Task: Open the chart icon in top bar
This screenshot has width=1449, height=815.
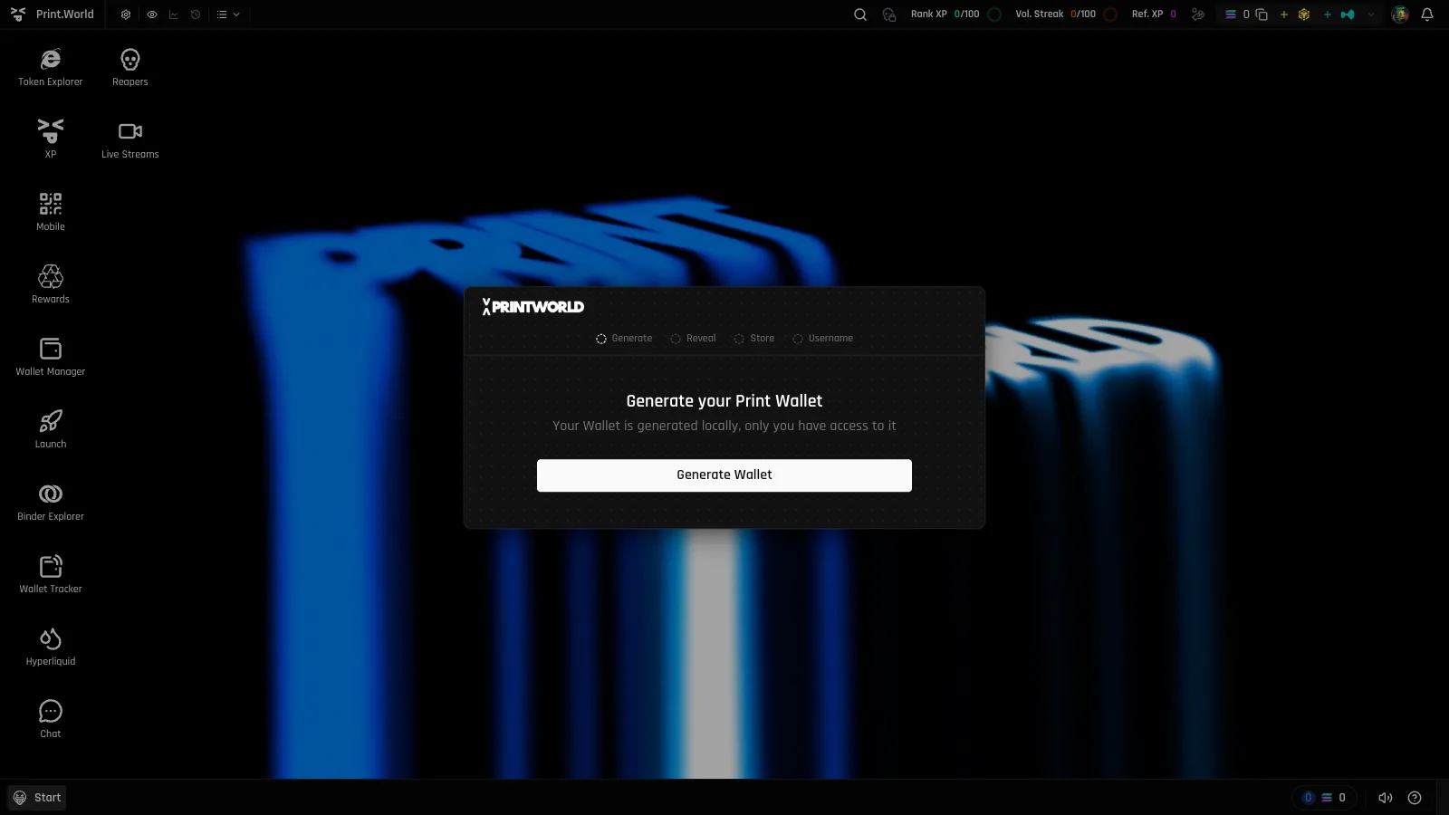Action: click(x=174, y=14)
